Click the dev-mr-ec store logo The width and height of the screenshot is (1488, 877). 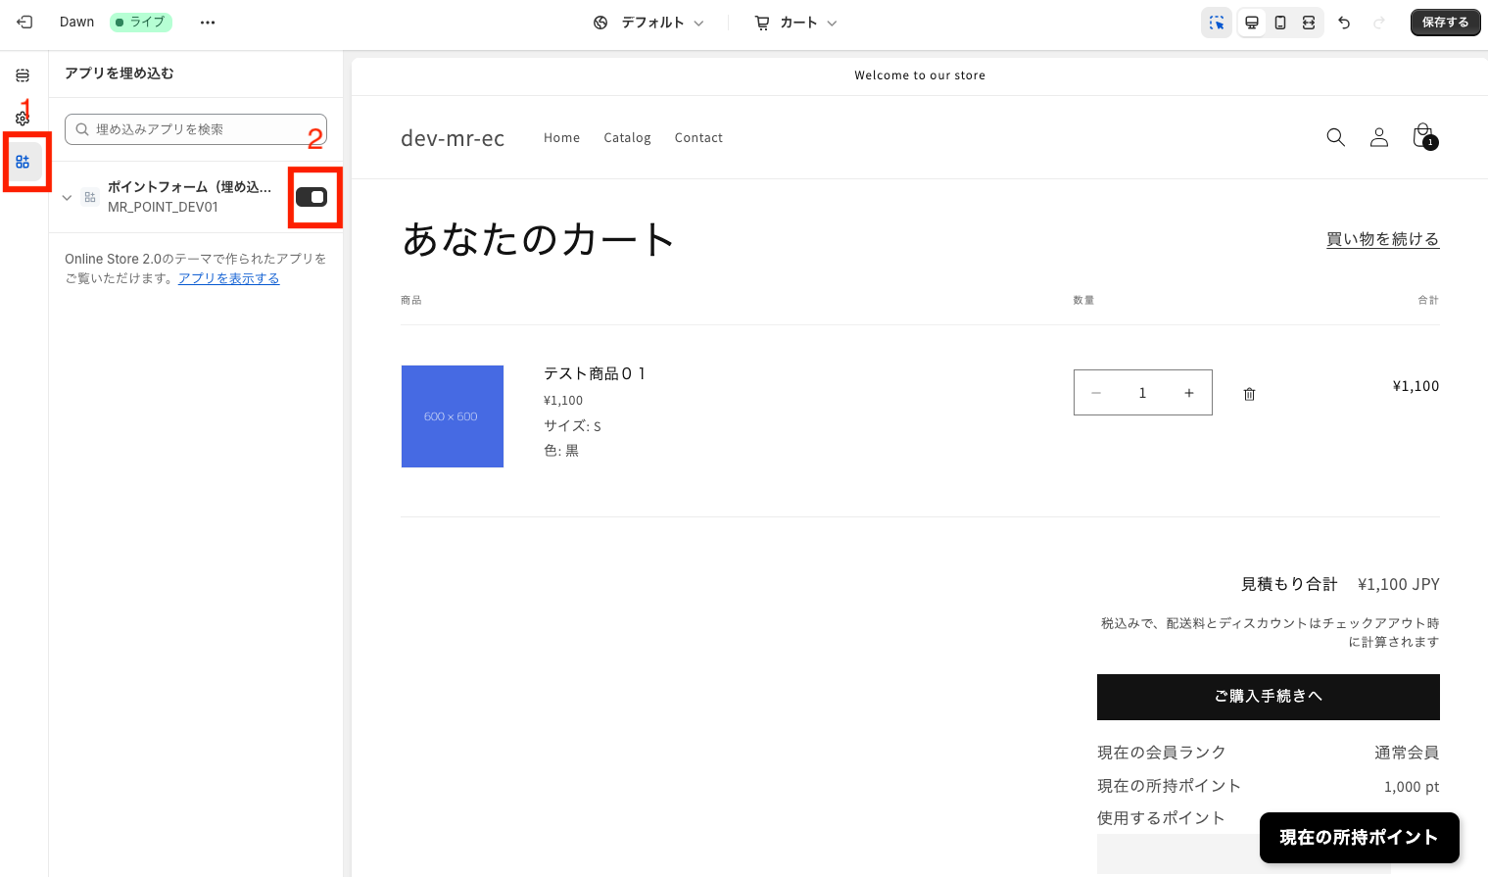[453, 138]
